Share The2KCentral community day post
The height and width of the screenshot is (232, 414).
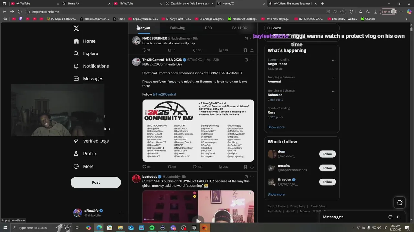pyautogui.click(x=252, y=167)
